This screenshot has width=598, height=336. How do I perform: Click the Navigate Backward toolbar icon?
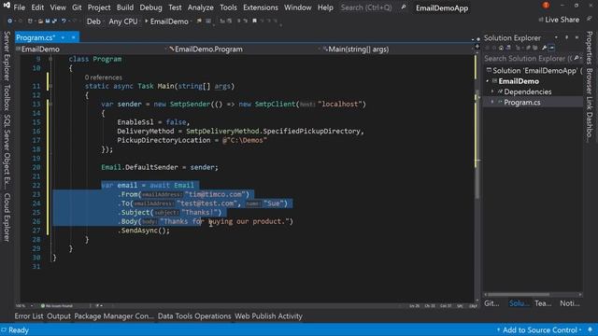tap(10, 21)
